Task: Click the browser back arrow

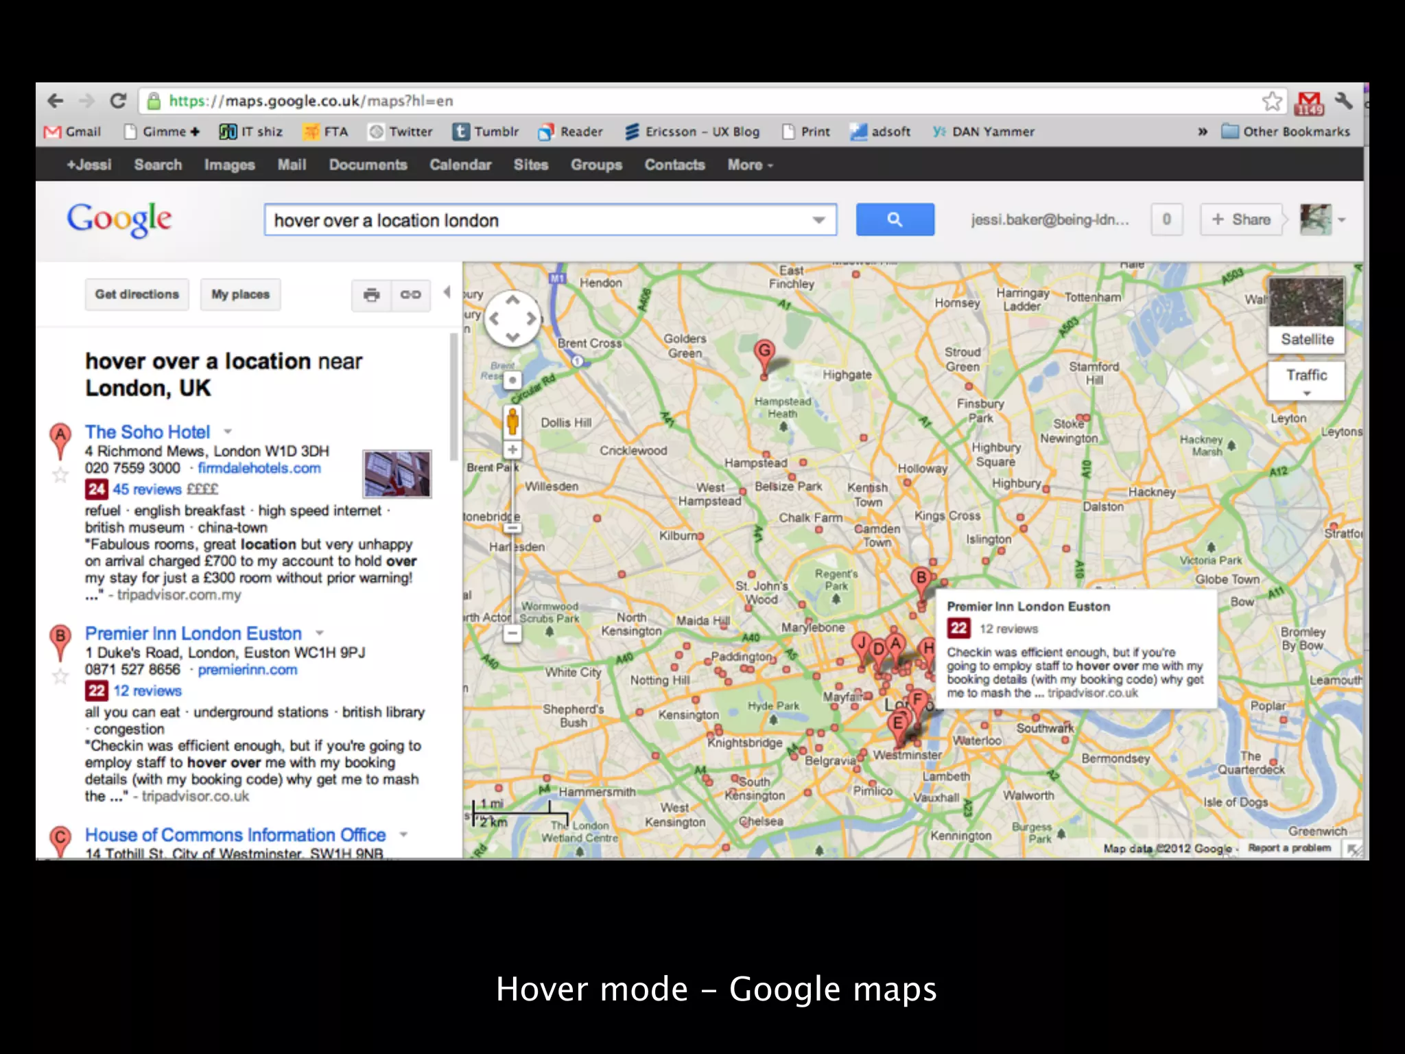Action: click(x=55, y=101)
